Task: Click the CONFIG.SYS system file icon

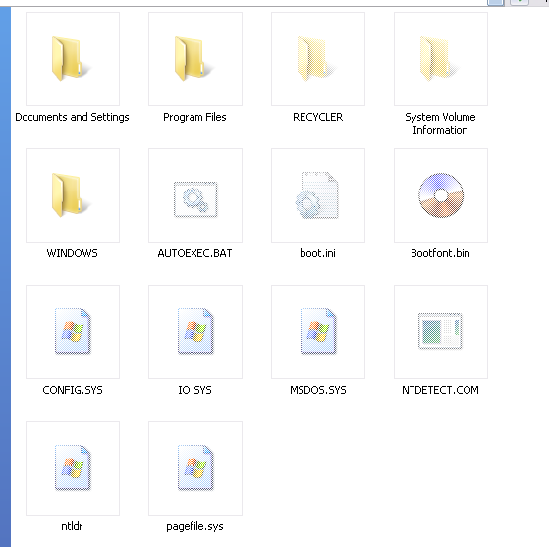Action: tap(73, 332)
